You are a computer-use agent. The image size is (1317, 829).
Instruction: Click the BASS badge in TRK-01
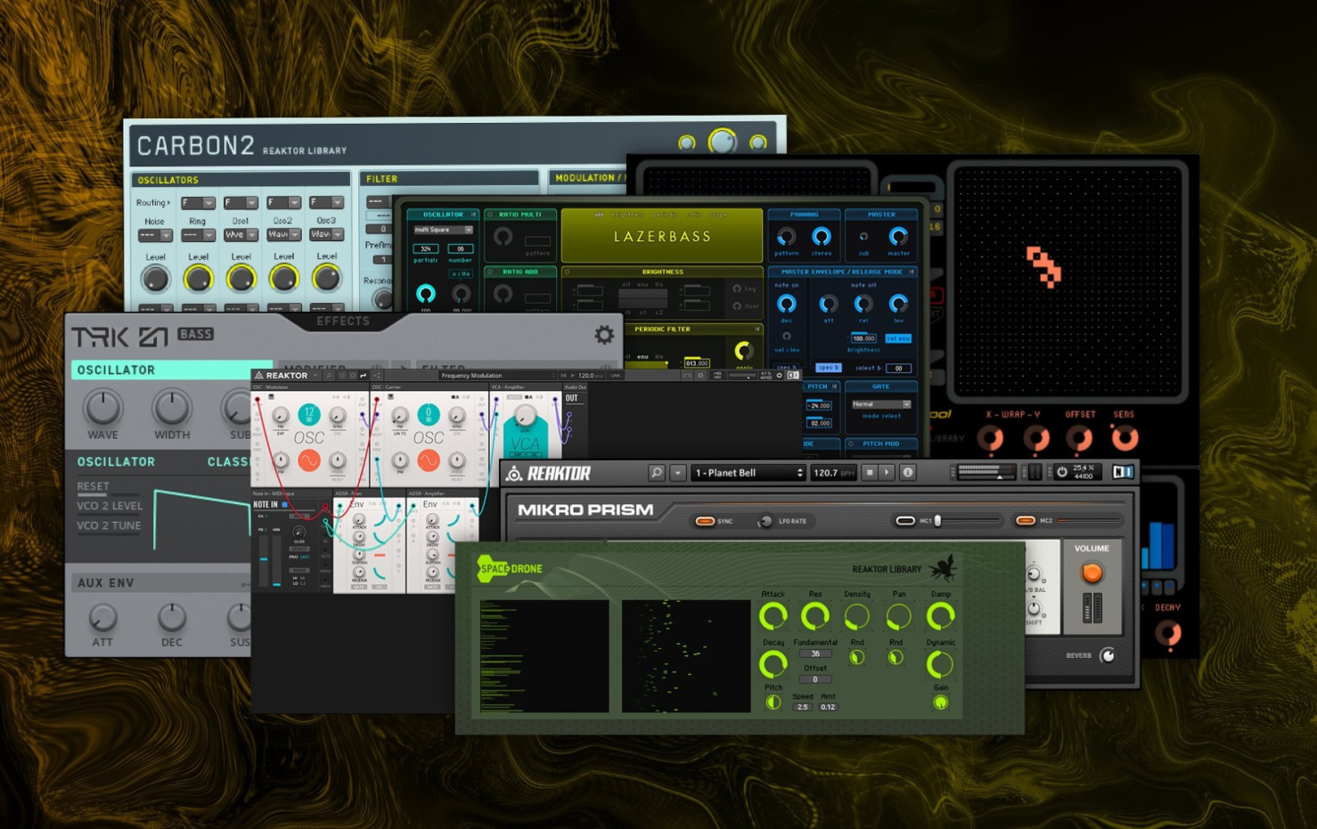pyautogui.click(x=195, y=334)
